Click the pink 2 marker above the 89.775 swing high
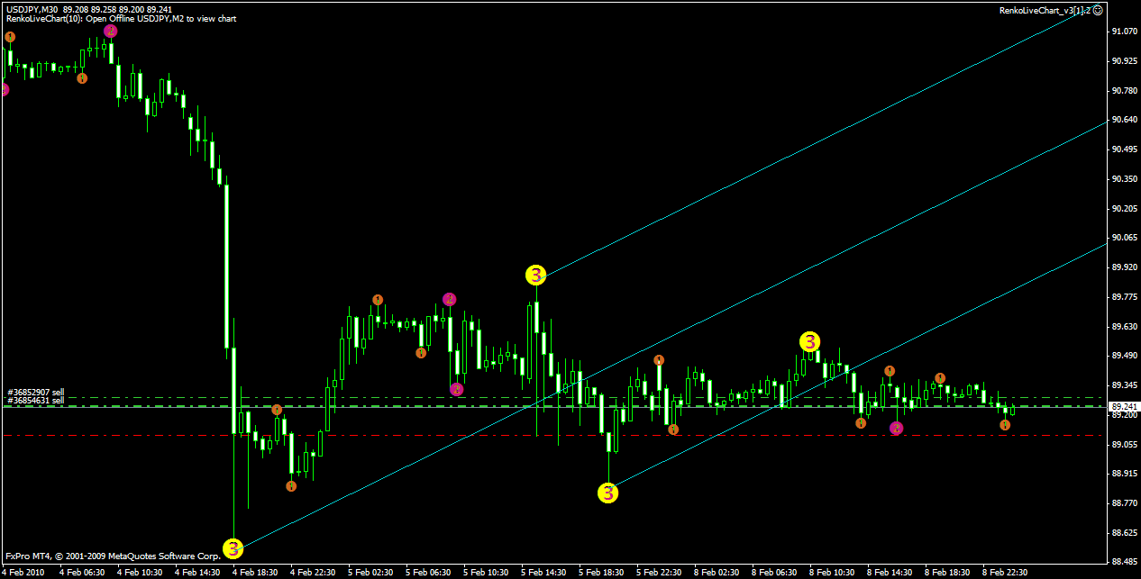 [x=449, y=299]
